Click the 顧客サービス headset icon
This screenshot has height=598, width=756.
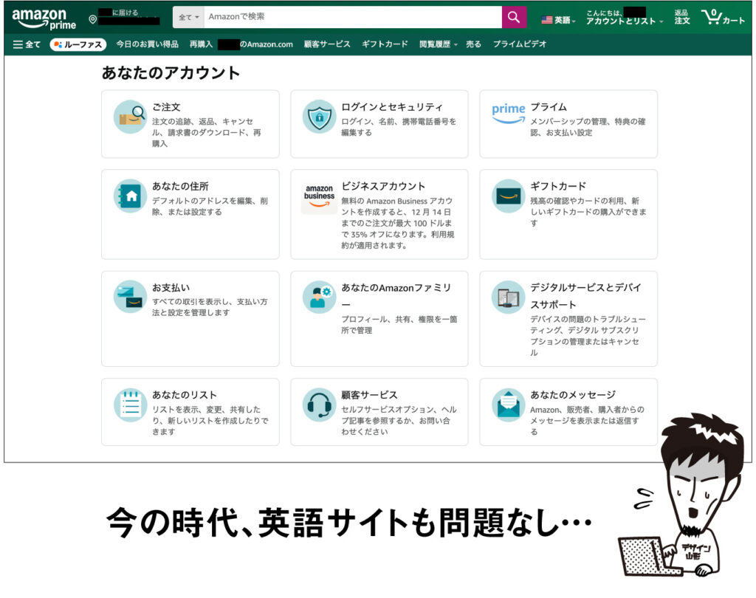click(319, 405)
